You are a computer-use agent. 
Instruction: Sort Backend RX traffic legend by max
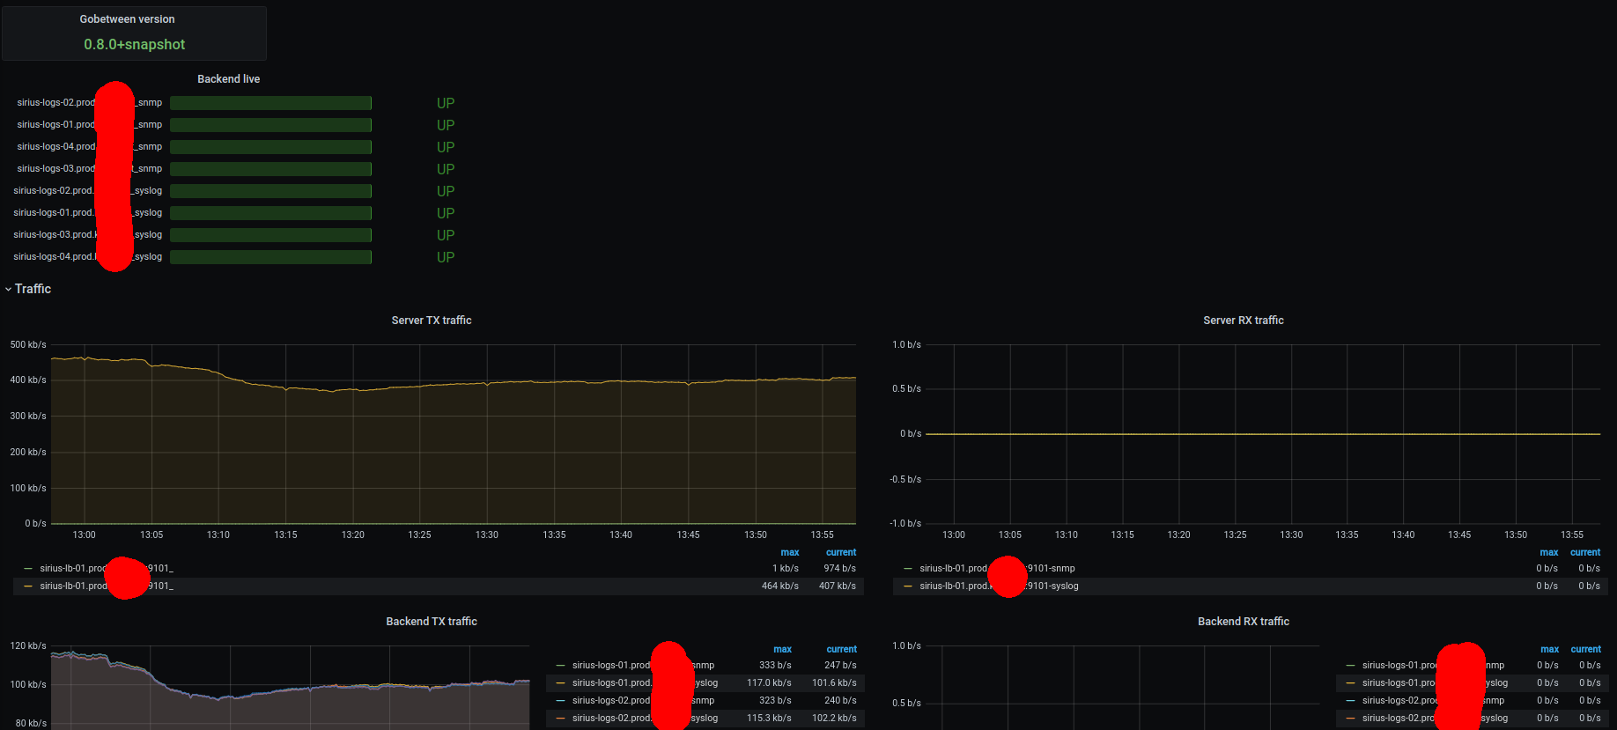[x=1550, y=650]
